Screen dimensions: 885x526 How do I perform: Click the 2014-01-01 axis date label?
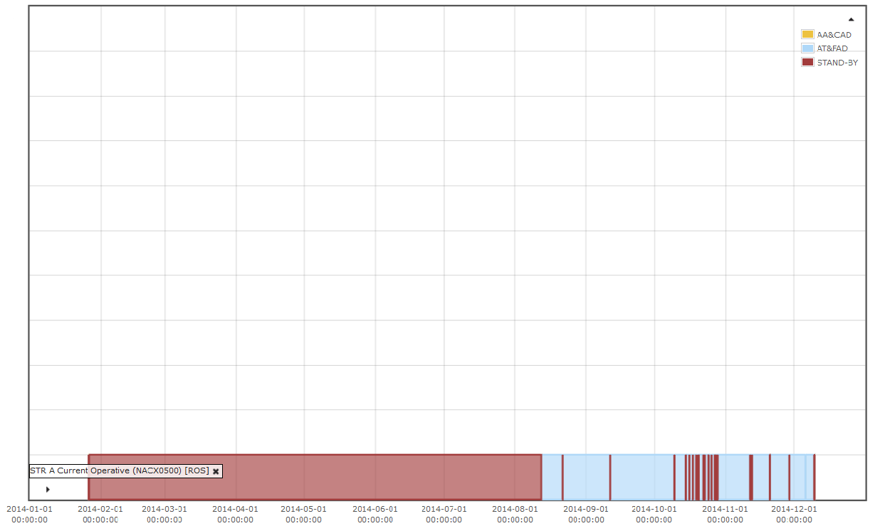(x=30, y=514)
